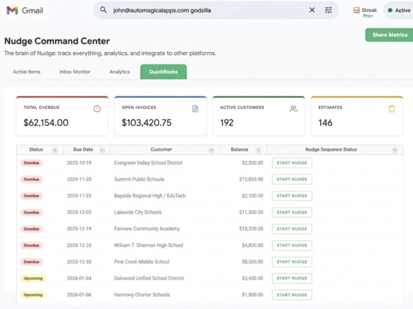
Task: Clear the search query with X icon
Action: click(312, 10)
